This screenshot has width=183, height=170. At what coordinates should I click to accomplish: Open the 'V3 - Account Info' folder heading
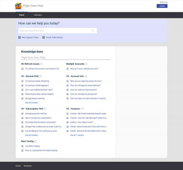(x=75, y=76)
